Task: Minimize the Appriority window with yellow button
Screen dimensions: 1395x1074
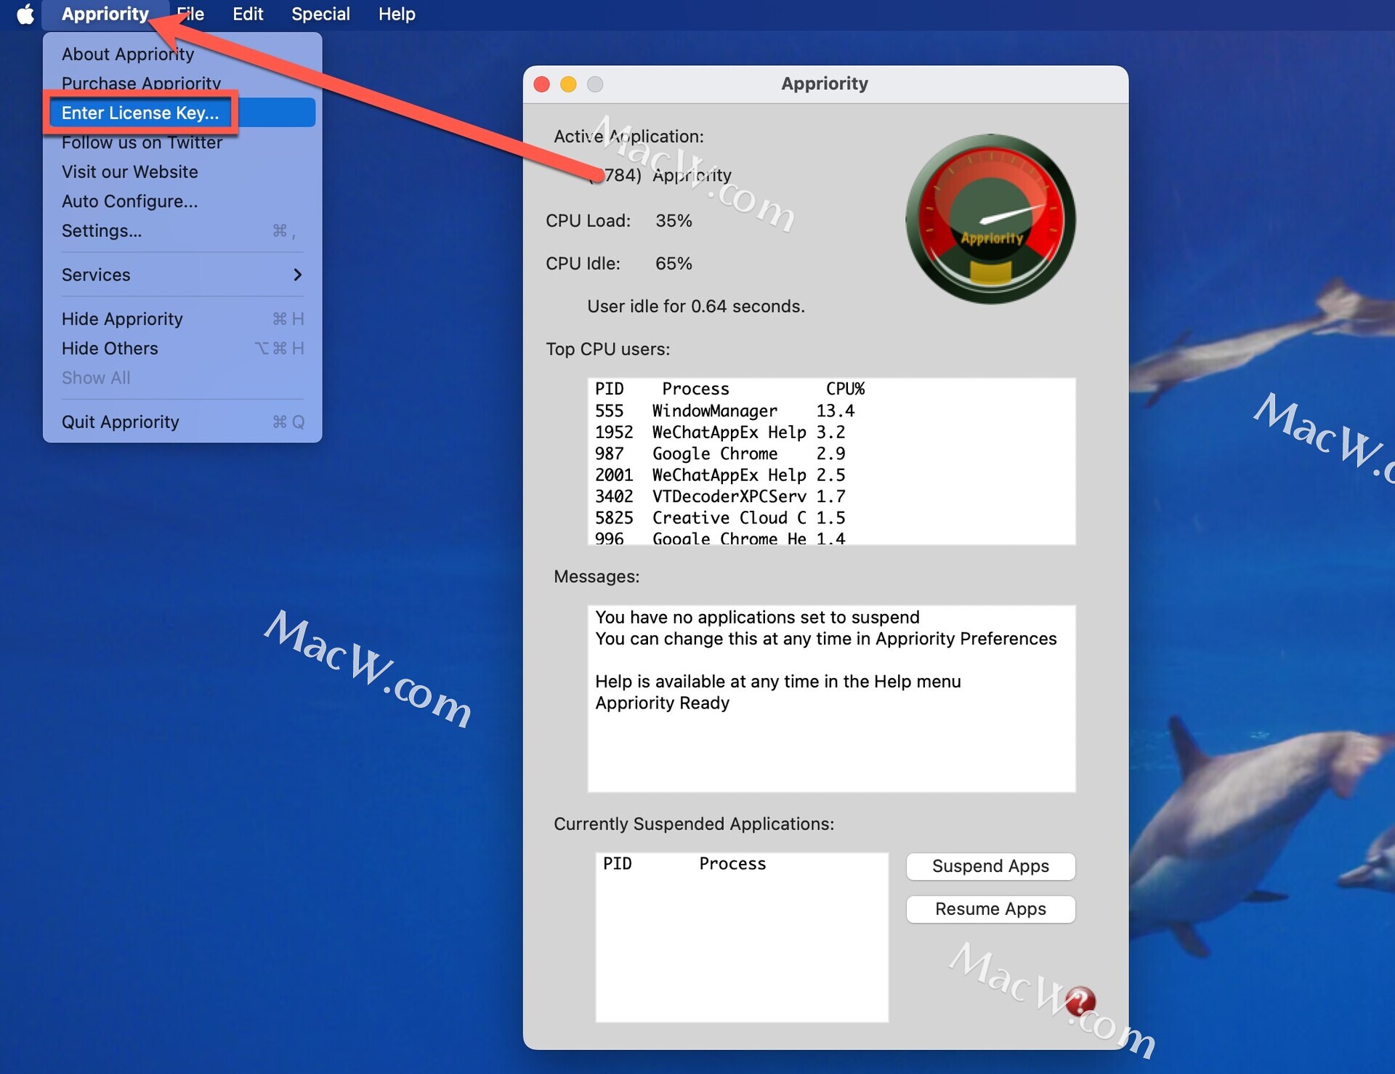Action: tap(568, 84)
